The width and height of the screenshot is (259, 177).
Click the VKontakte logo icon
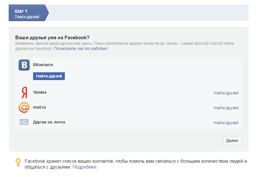(x=24, y=65)
